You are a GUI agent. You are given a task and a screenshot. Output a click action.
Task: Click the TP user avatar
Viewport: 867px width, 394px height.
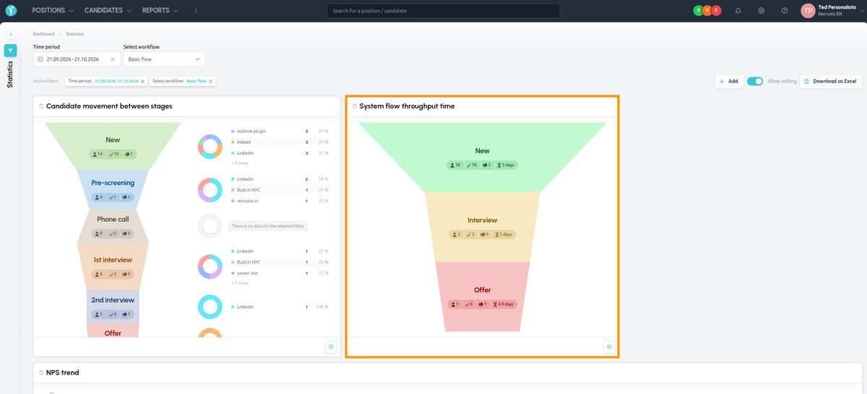click(808, 11)
